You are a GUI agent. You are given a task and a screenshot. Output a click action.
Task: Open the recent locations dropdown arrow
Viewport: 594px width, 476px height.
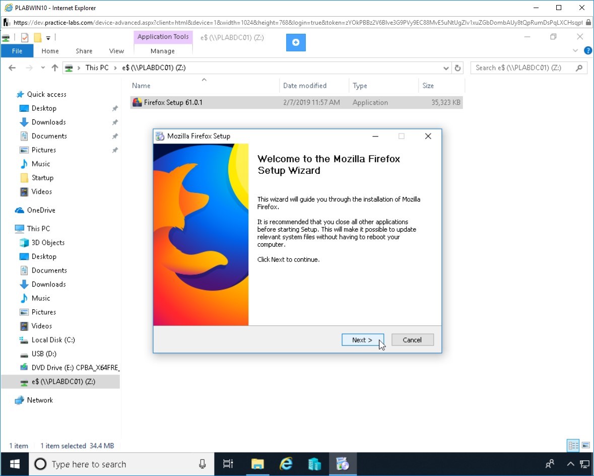(x=43, y=68)
